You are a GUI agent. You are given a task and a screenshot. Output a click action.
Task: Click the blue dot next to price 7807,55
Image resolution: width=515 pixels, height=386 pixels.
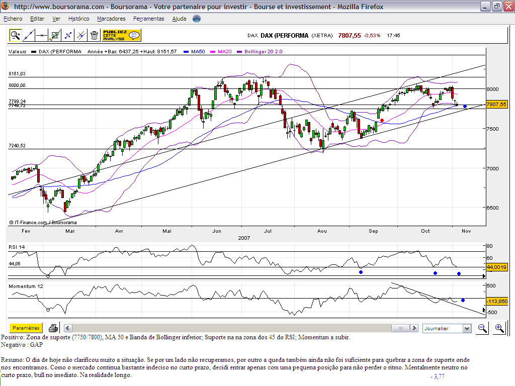[465, 107]
